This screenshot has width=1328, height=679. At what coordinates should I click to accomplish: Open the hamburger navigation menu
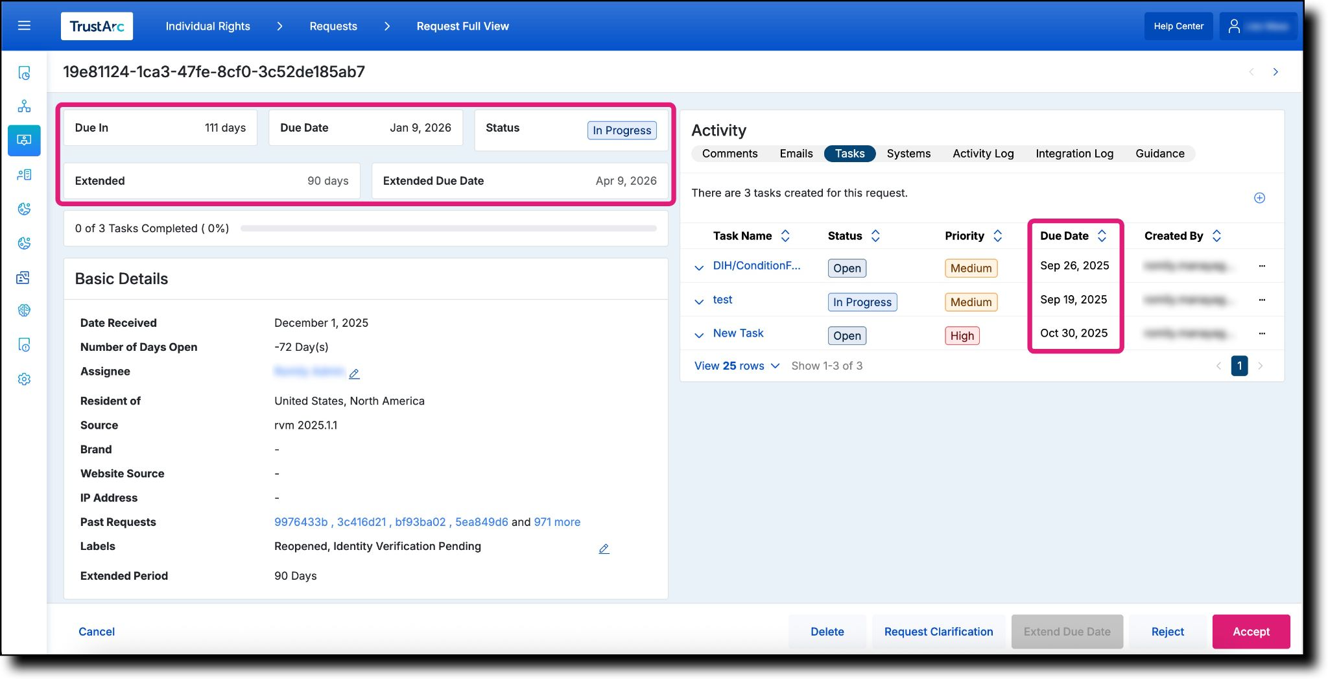point(24,25)
